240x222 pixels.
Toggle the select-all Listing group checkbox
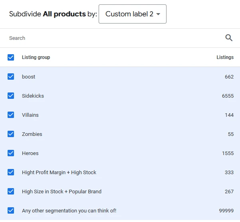click(11, 57)
